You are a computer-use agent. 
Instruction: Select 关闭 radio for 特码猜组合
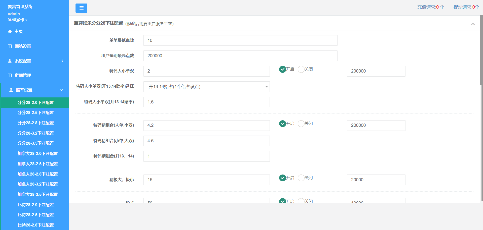pyautogui.click(x=301, y=124)
